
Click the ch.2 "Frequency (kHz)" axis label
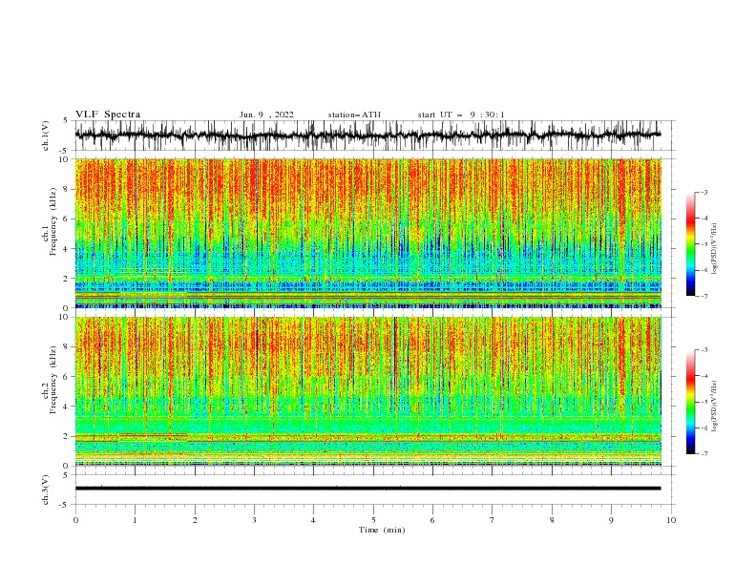point(53,380)
